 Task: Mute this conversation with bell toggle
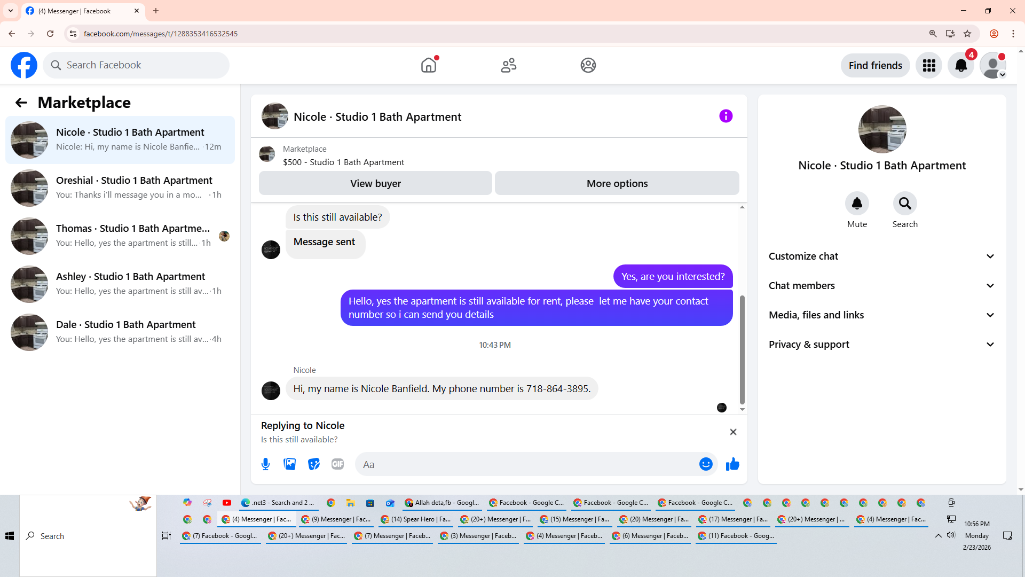[x=857, y=204]
